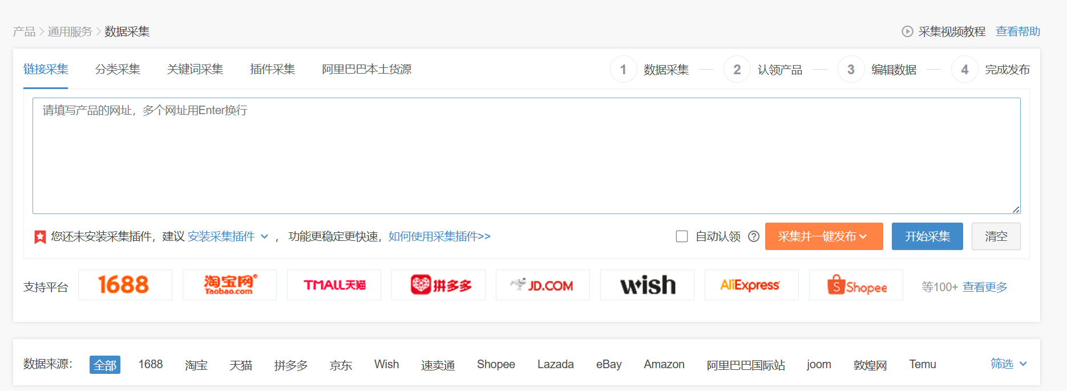Select 淘宝 data source filter
Image resolution: width=1067 pixels, height=391 pixels.
(196, 365)
